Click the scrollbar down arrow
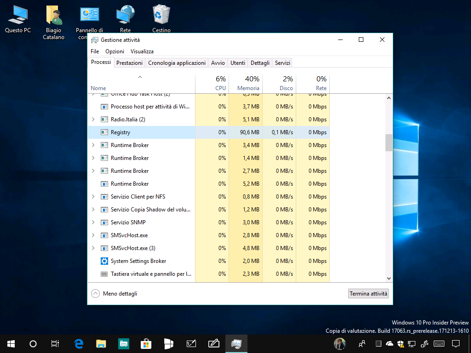Viewport: 471px width, 353px height. 389,278
